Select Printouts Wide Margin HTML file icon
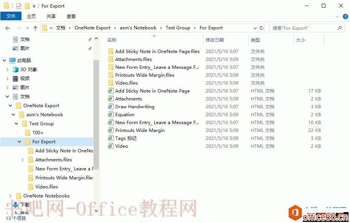350x223 pixels. (x=110, y=130)
